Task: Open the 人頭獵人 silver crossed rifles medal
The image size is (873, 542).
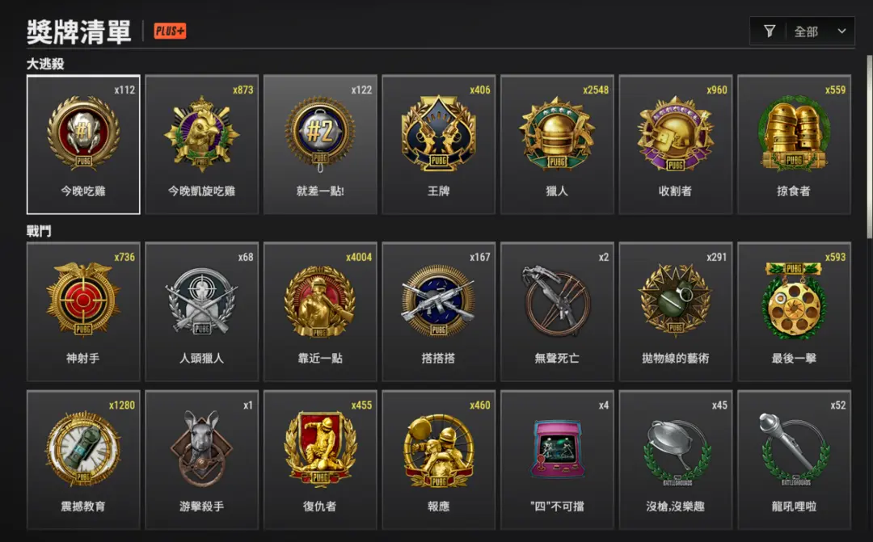Action: pyautogui.click(x=202, y=312)
